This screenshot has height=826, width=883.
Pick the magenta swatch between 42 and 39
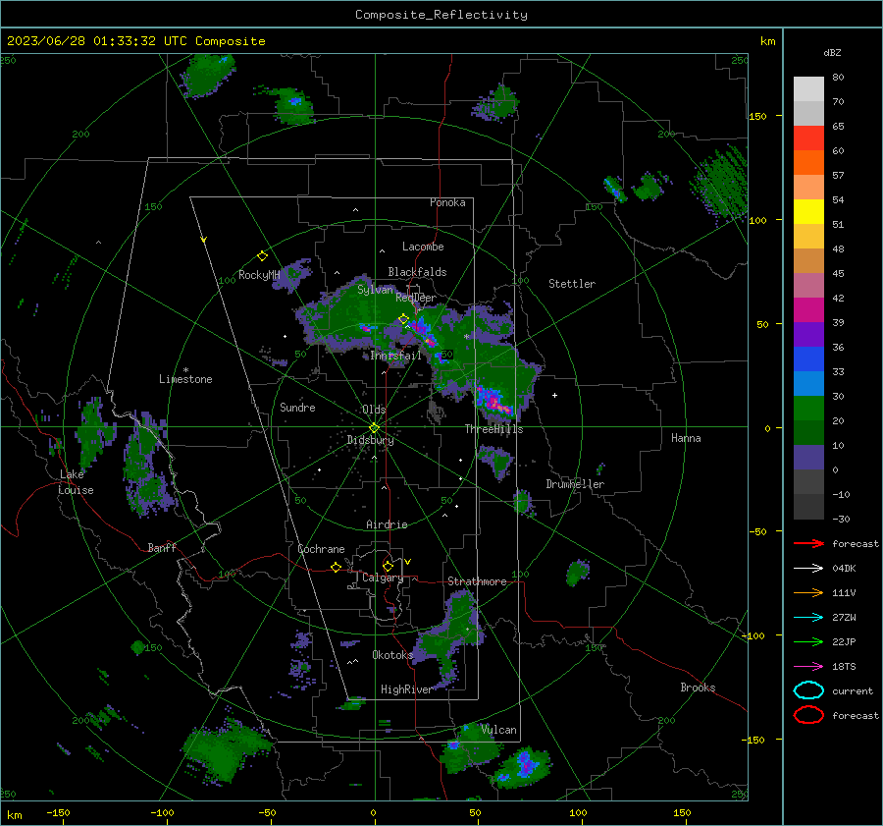coord(808,309)
